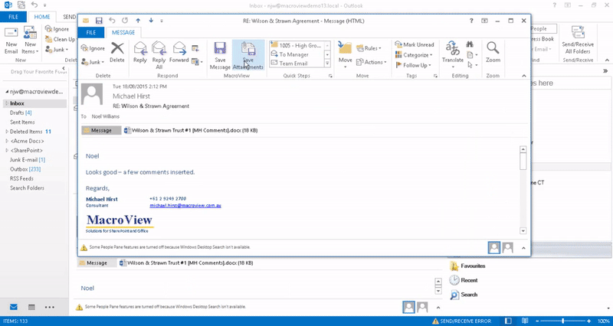The image size is (613, 326).
Task: Open FILE tab in message window
Action: coord(90,32)
